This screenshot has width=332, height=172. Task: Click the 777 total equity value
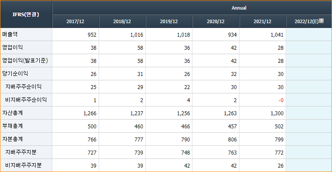[139, 140]
